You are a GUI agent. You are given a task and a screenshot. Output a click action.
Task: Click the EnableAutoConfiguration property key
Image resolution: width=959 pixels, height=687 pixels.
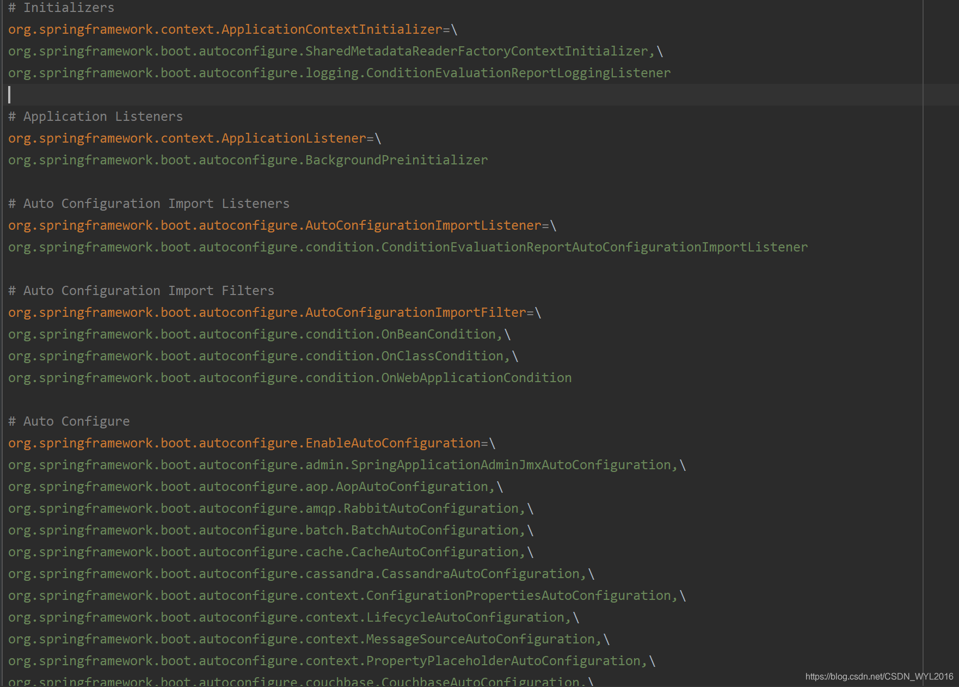tap(244, 443)
